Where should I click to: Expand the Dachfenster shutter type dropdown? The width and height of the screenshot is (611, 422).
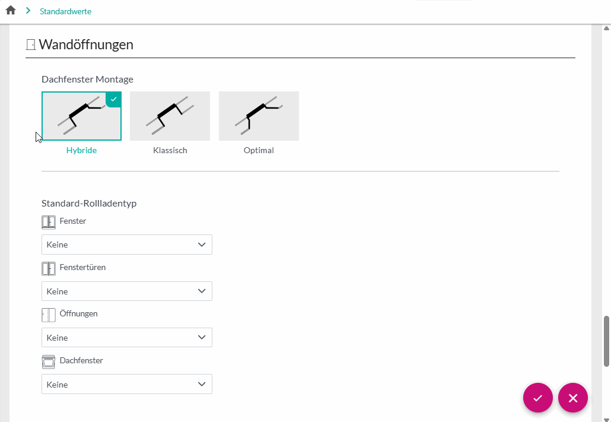(x=127, y=385)
